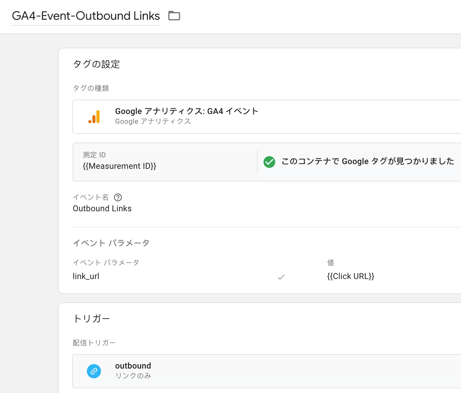
Task: Click the リンクのみ trigger type text
Action: point(133,376)
